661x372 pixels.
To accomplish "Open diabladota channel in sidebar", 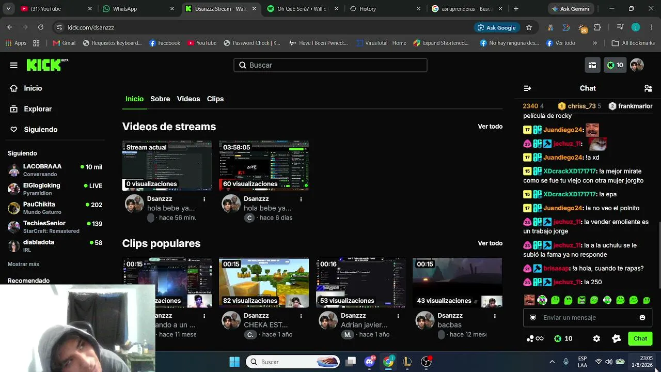I will click(x=55, y=246).
